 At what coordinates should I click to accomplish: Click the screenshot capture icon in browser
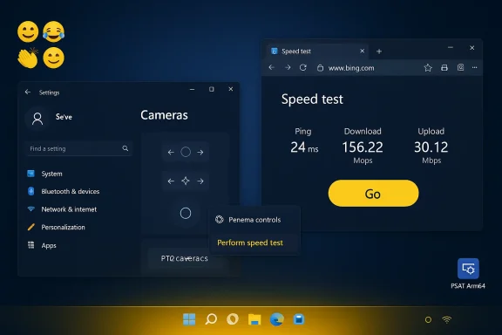click(460, 67)
